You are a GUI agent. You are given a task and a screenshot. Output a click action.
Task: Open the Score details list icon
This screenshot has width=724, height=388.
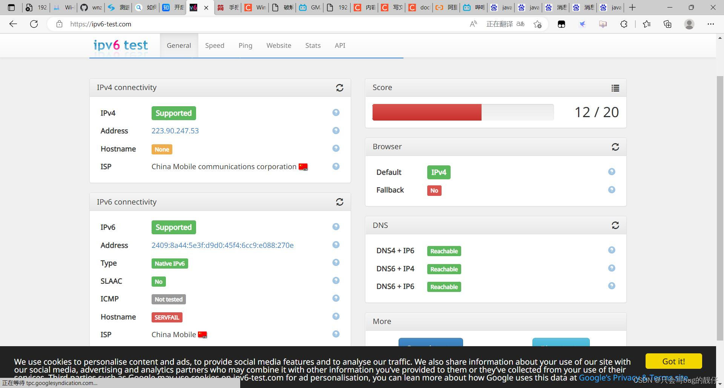615,88
